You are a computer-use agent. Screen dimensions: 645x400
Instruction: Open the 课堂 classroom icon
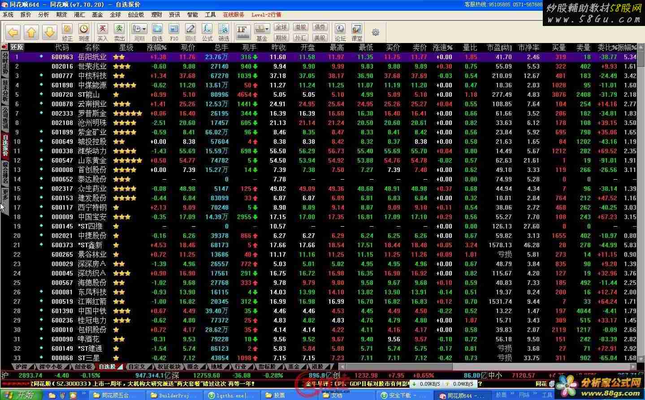coord(357,33)
